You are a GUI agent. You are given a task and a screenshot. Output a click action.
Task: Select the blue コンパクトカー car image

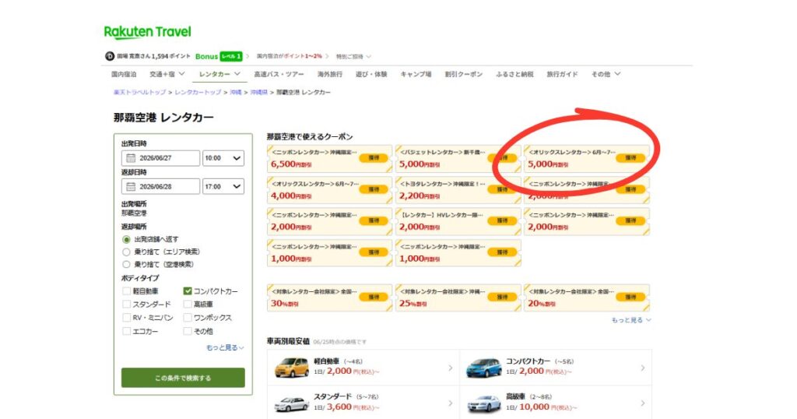pos(484,368)
